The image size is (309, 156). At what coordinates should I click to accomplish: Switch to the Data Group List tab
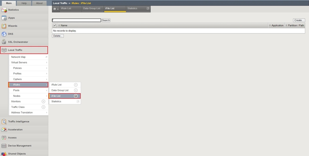[92, 8]
